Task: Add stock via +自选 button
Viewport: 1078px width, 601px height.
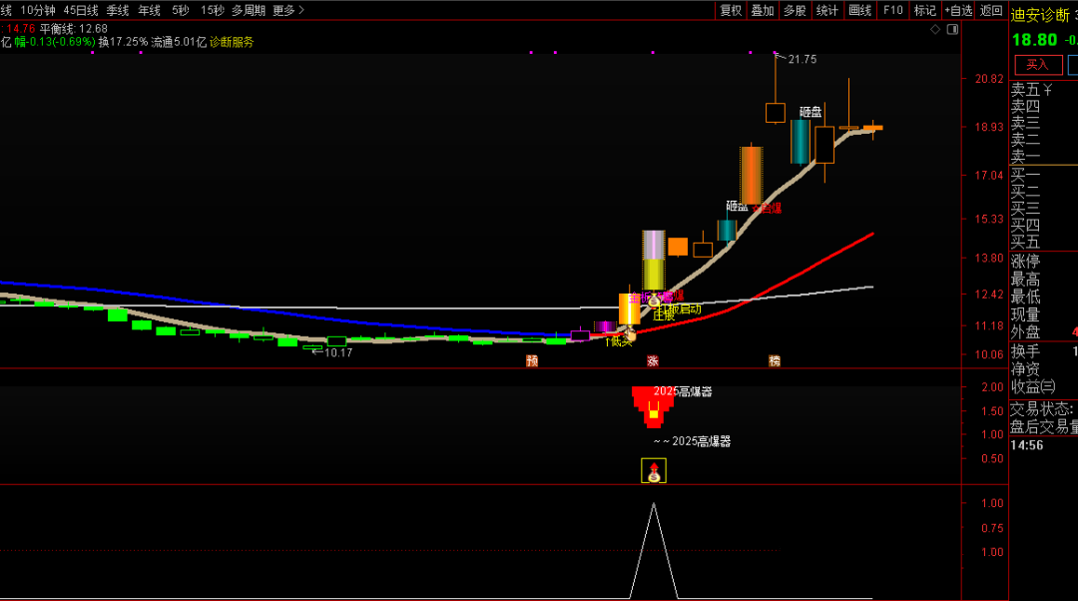Action: click(x=957, y=10)
